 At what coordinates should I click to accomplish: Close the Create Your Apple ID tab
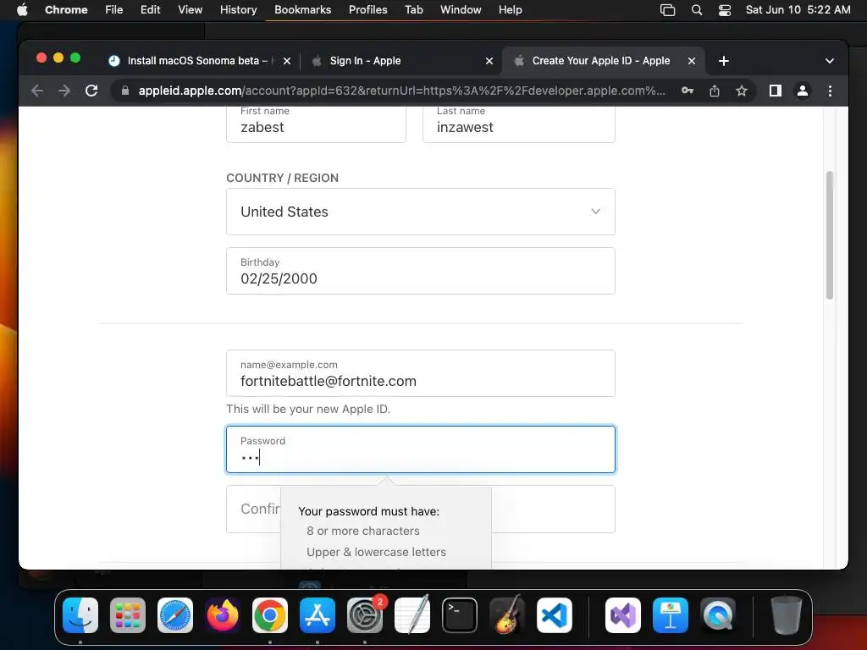pos(691,61)
